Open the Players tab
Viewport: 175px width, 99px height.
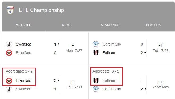(x=153, y=25)
